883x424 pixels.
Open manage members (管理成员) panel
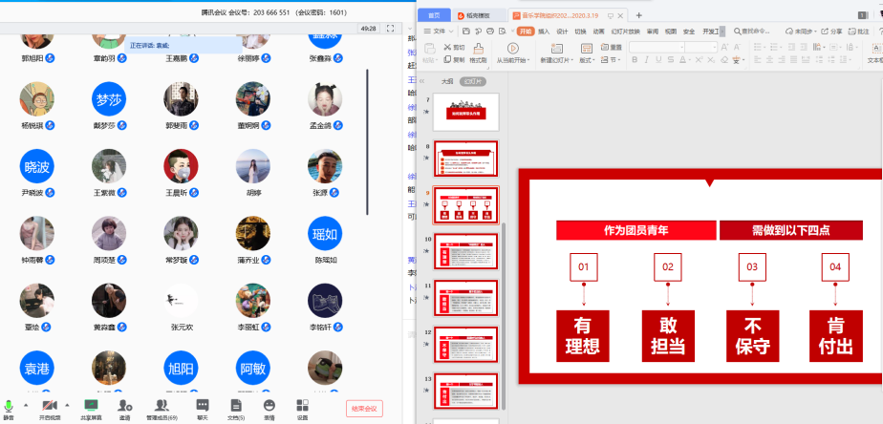tap(161, 406)
